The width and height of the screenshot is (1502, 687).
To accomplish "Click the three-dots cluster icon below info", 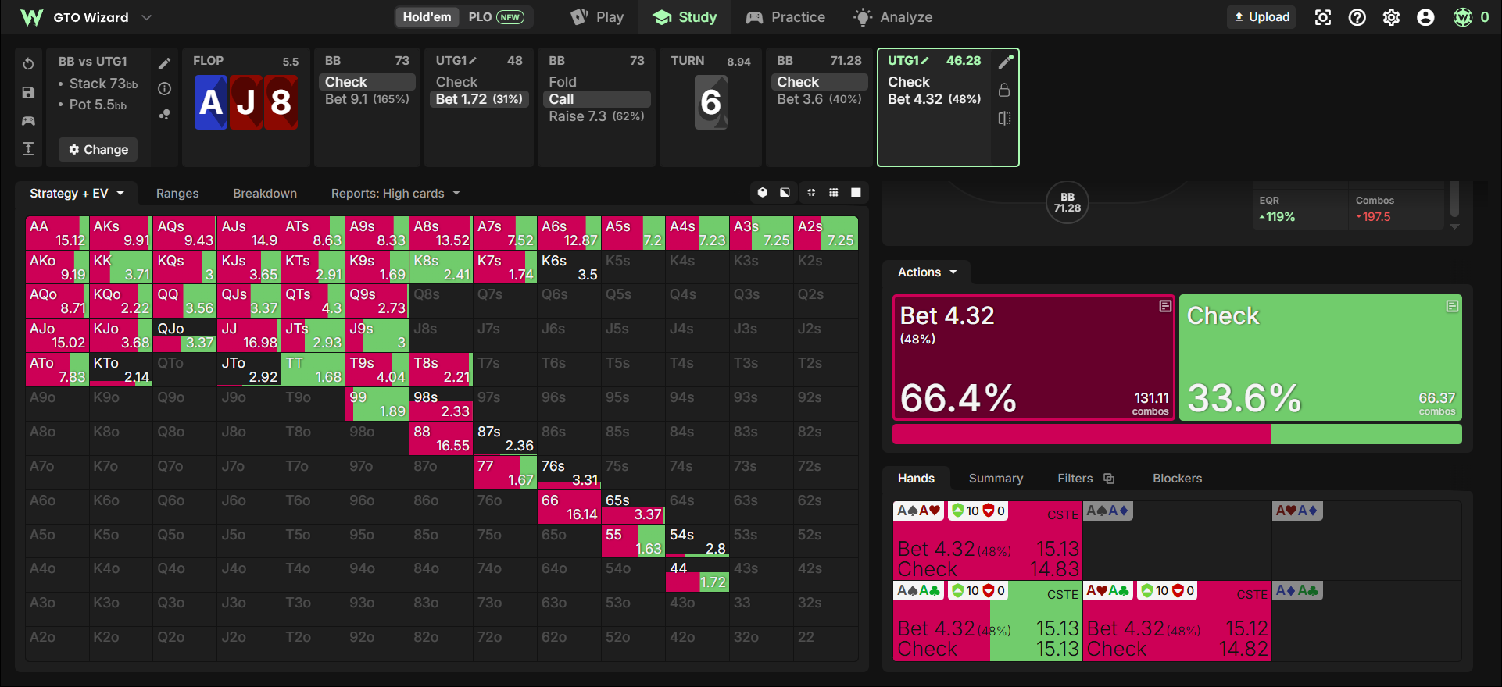I will (164, 114).
